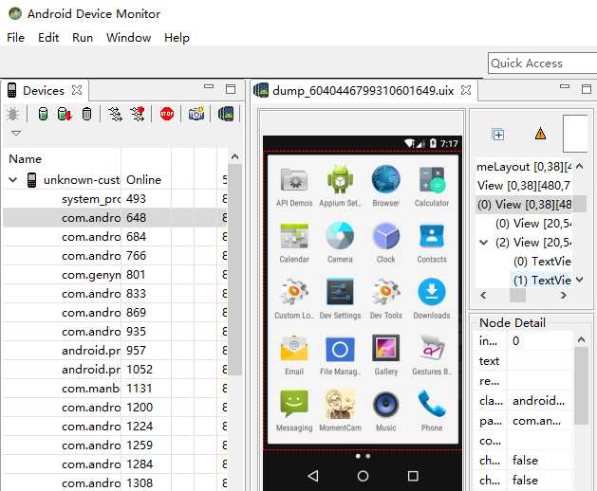Click the Gestures Builder app icon
The width and height of the screenshot is (597, 491).
[x=432, y=347]
